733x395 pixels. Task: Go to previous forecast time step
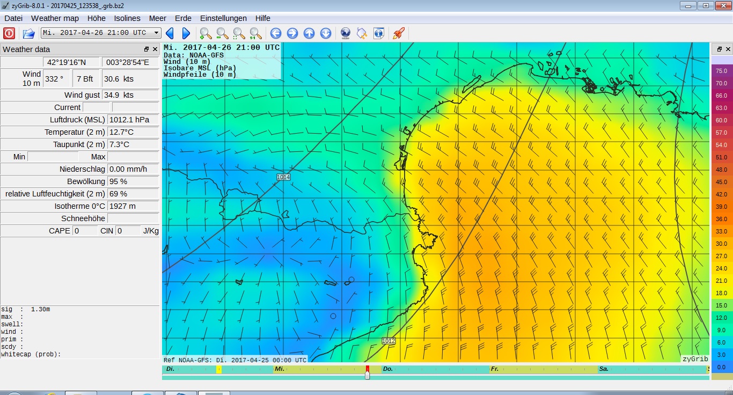(170, 33)
